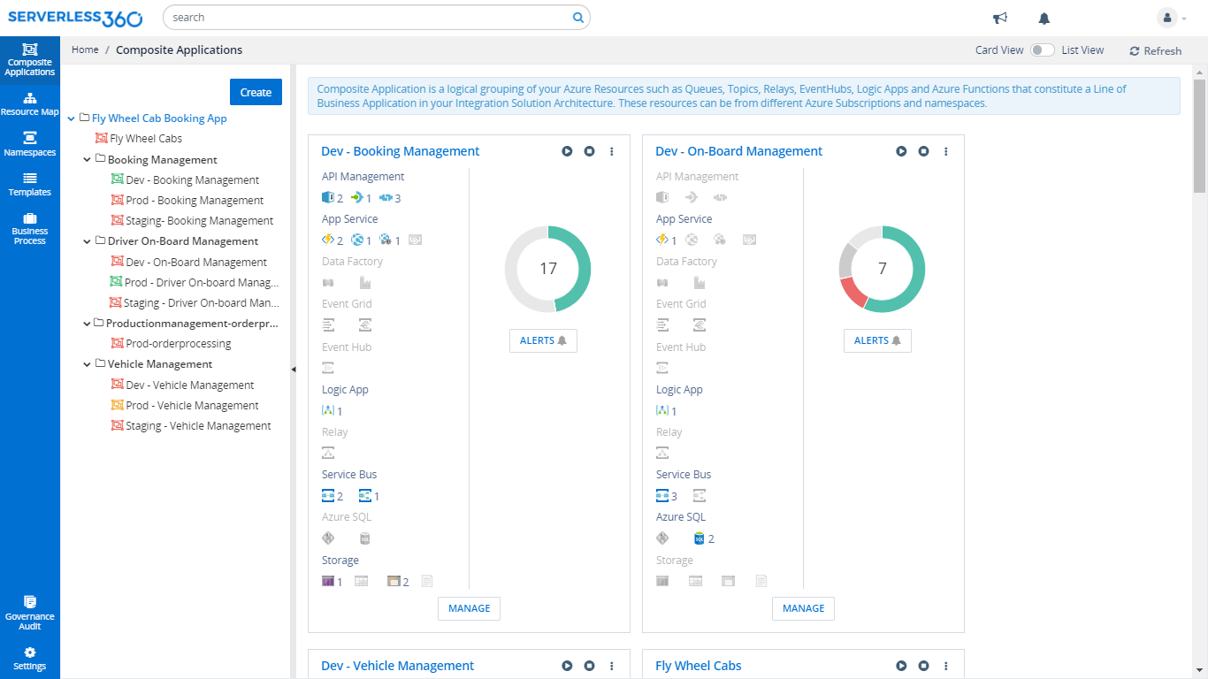Viewport: 1208px width, 679px height.
Task: Toggle between Card View and List View
Action: (x=1043, y=50)
